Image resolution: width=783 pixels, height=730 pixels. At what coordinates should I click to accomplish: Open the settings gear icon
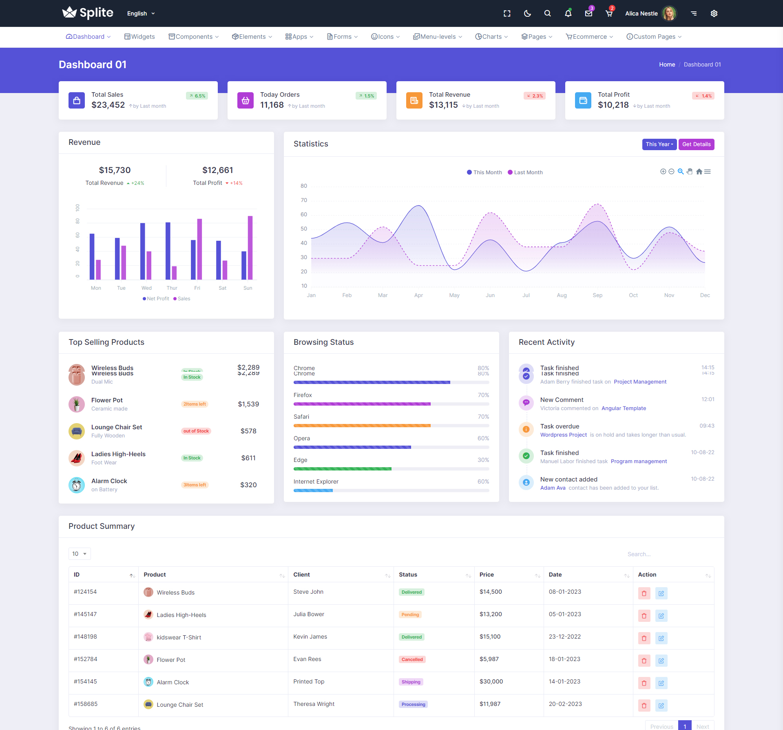coord(714,13)
